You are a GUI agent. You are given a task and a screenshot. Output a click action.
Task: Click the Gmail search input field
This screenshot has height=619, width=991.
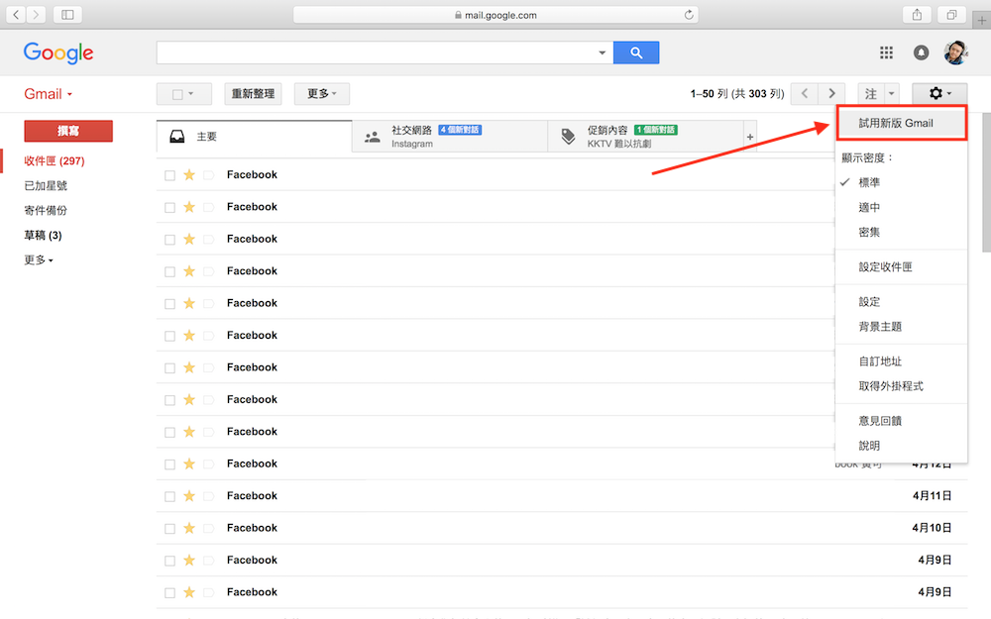pyautogui.click(x=376, y=53)
